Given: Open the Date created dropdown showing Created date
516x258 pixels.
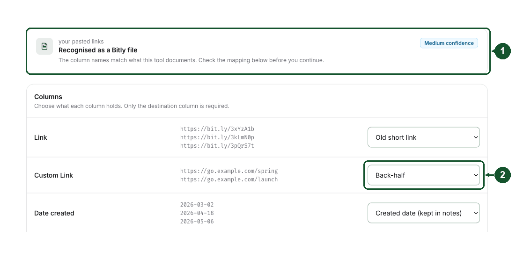Looking at the screenshot, I should [x=424, y=213].
